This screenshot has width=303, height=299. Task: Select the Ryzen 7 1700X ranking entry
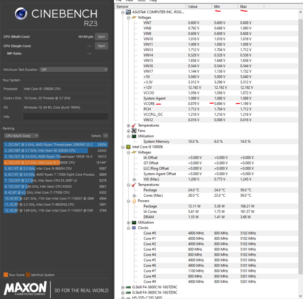point(56,174)
